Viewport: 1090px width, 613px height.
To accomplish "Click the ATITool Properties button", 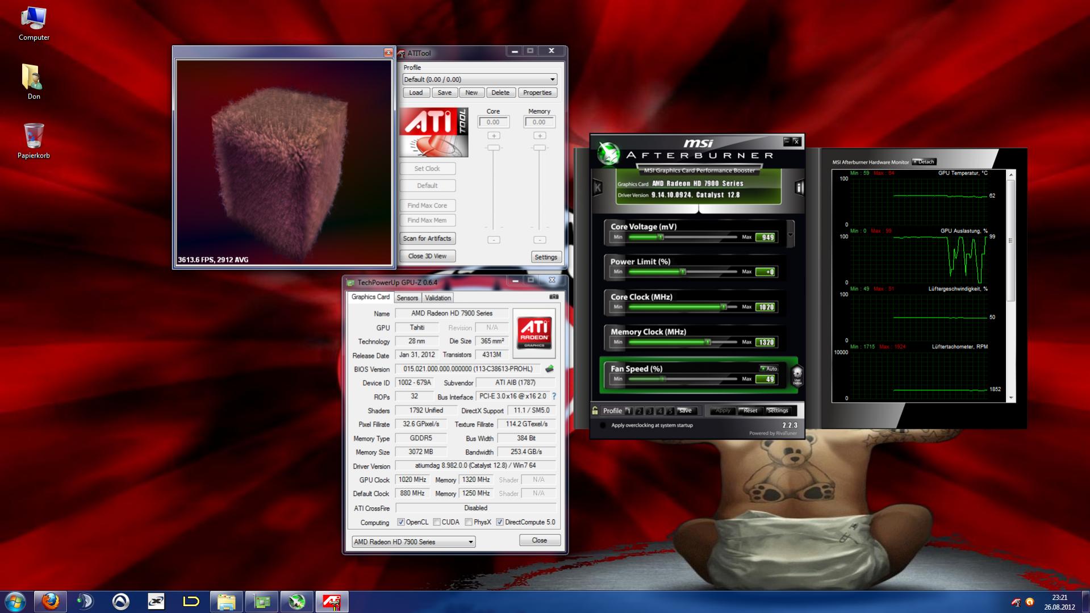I will (537, 93).
